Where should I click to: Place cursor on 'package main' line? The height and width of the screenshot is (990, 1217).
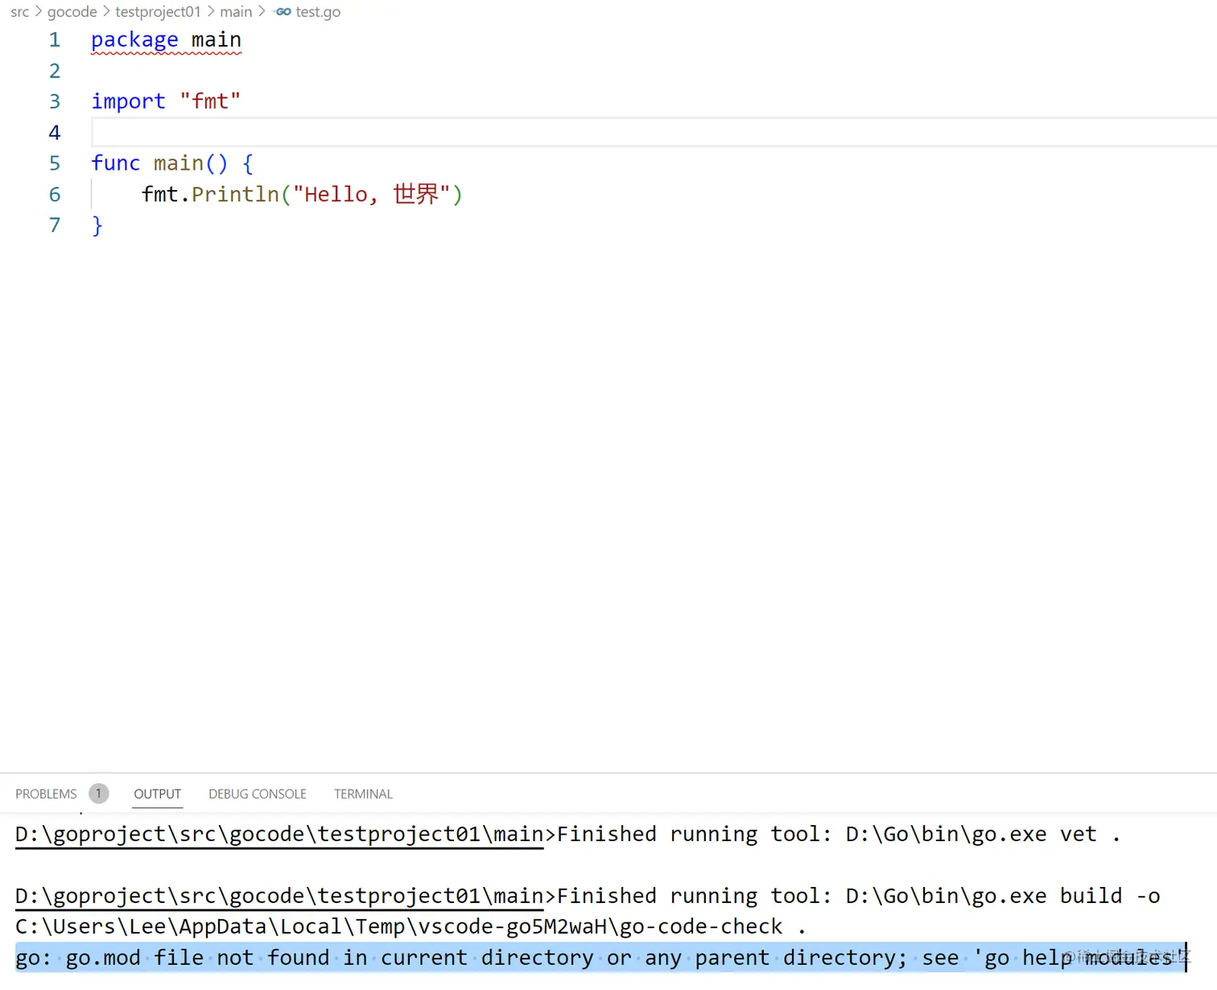166,40
